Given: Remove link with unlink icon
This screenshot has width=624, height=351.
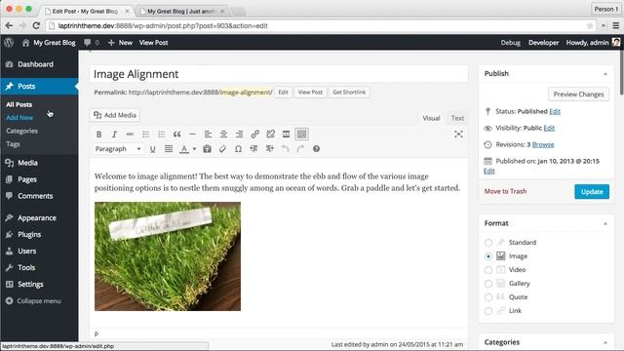Looking at the screenshot, I should (271, 135).
